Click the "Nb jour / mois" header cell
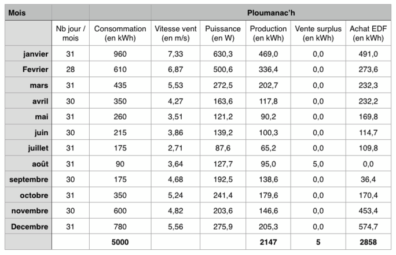This screenshot has width=396, height=255. pyautogui.click(x=71, y=34)
